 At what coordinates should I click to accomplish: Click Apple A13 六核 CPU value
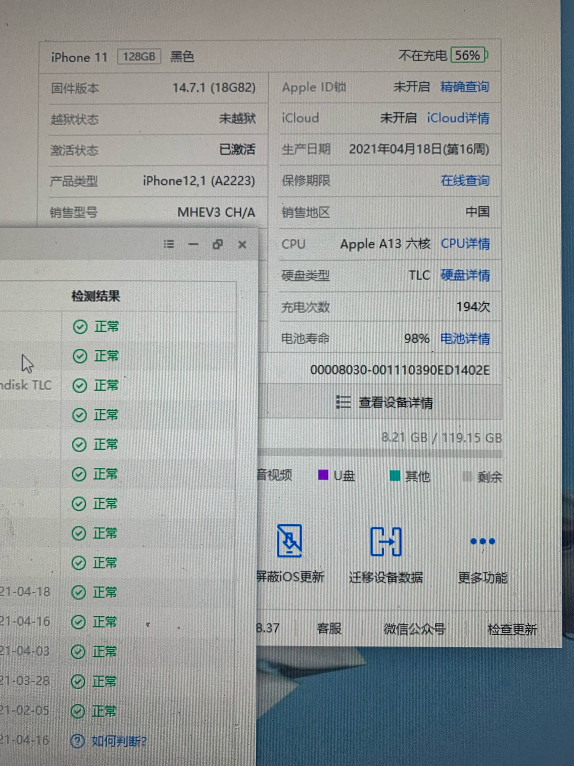pos(385,244)
